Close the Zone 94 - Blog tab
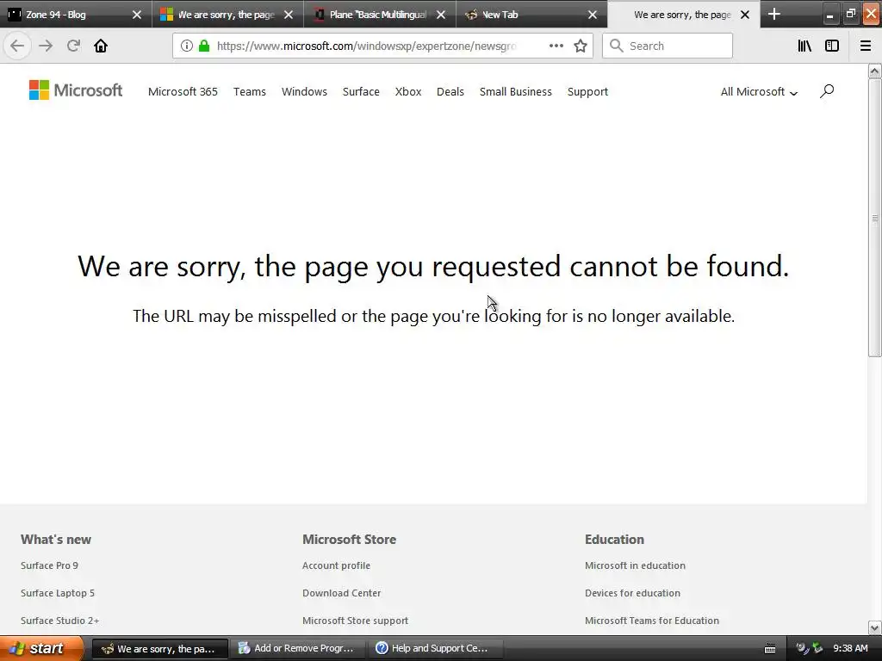882x661 pixels. tap(137, 15)
